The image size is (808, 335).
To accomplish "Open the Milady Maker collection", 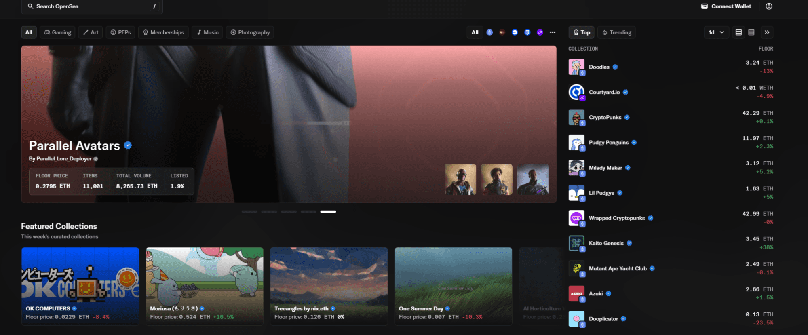I will pos(671,168).
